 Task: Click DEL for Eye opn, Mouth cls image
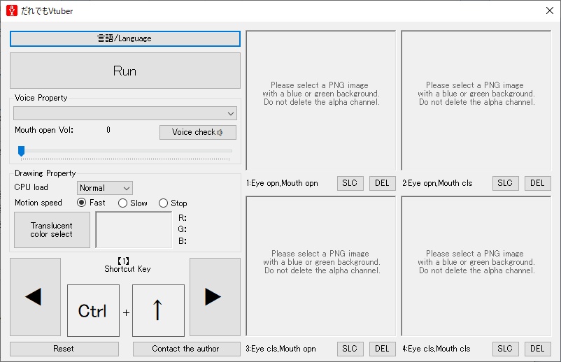tap(537, 183)
